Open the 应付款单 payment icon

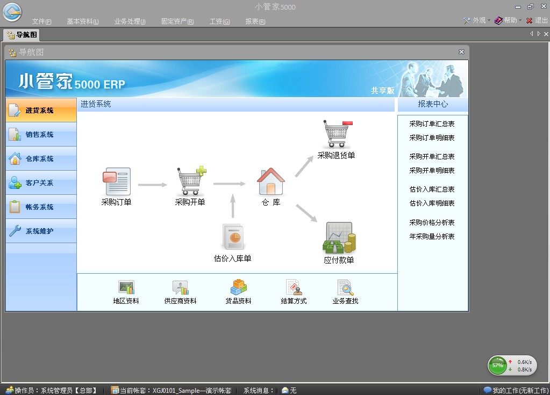pyautogui.click(x=339, y=237)
